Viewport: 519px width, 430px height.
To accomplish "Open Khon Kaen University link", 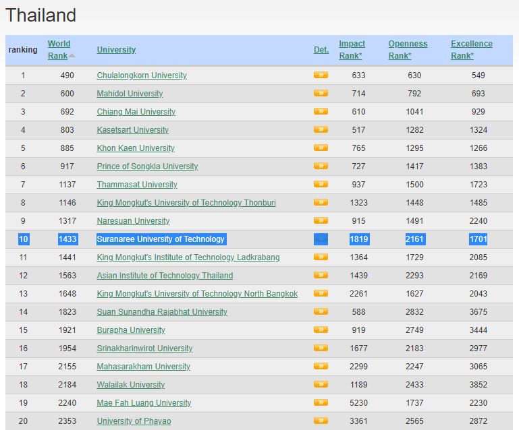I will pyautogui.click(x=136, y=148).
